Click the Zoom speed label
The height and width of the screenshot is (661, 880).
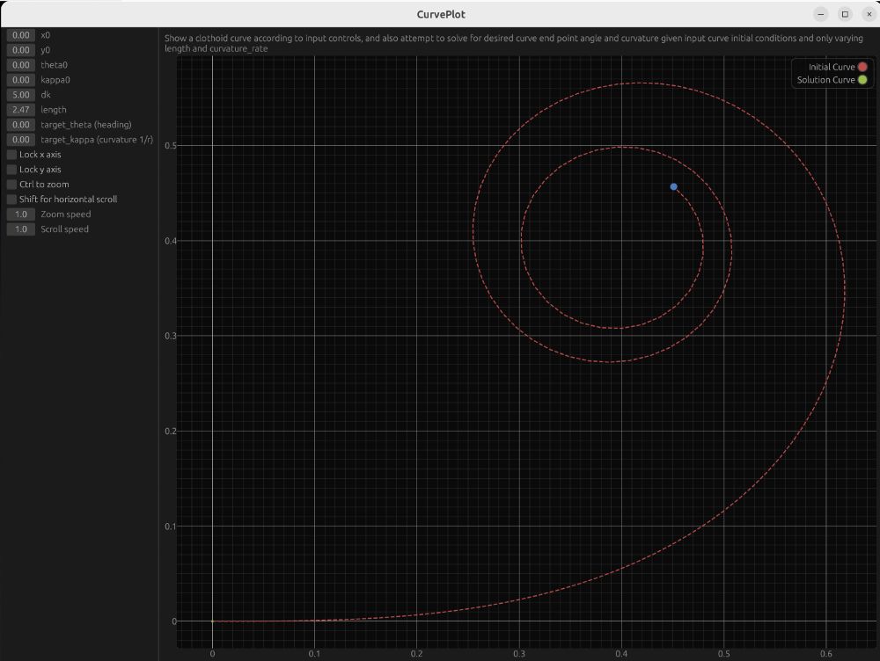click(66, 214)
